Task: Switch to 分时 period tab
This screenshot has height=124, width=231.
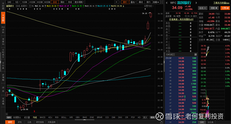Action: pos(9,2)
